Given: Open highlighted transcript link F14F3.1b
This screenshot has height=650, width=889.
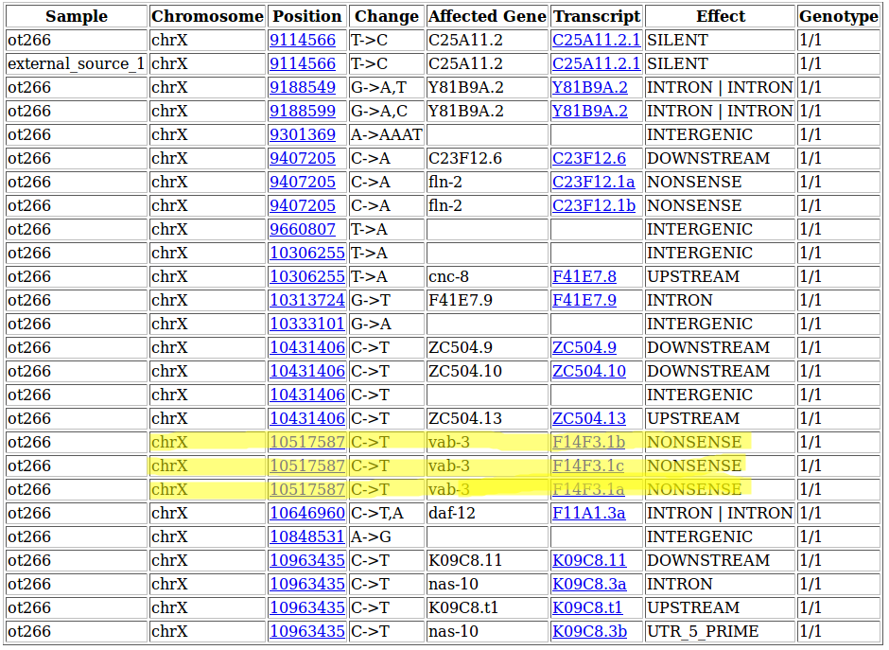Looking at the screenshot, I should pos(588,443).
